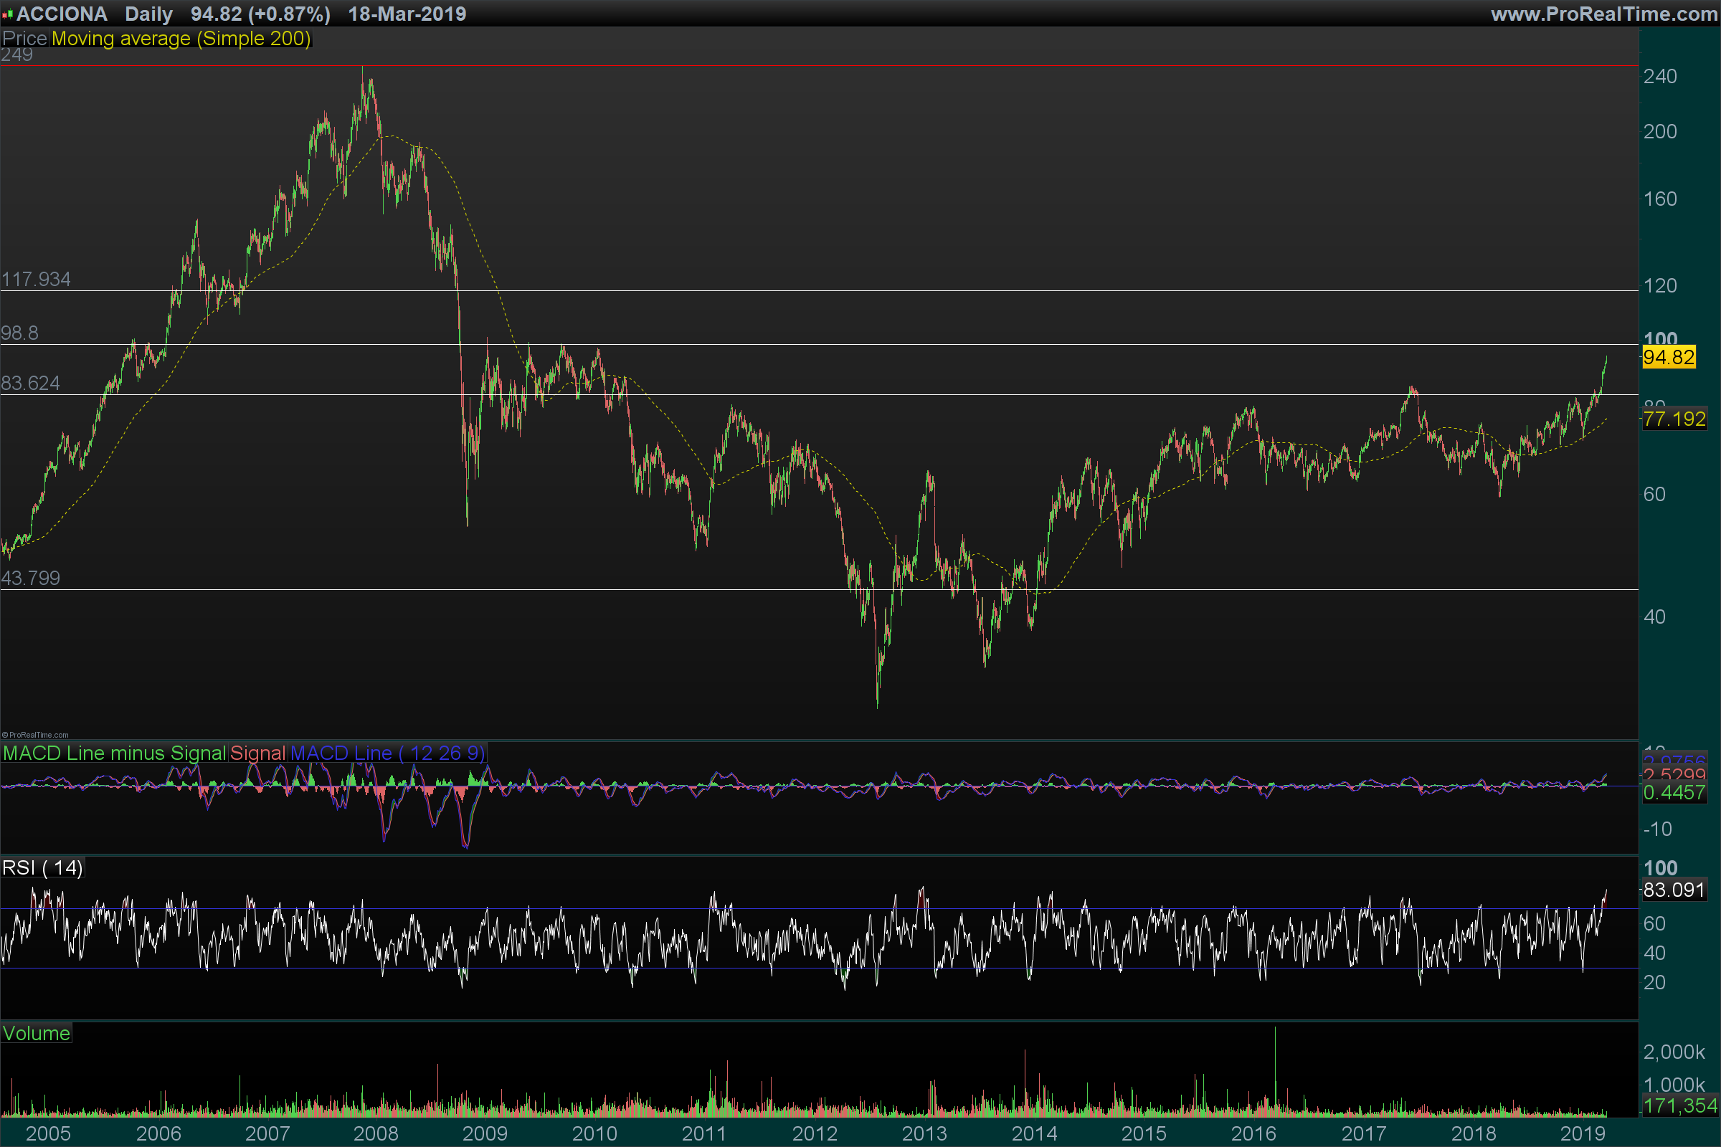Screen dimensions: 1721x1147
Task: Click the MACD Line minus Signal label
Action: click(x=114, y=753)
